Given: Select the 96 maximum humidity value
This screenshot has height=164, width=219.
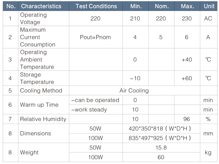Looking at the screenshot, I should pyautogui.click(x=187, y=119).
